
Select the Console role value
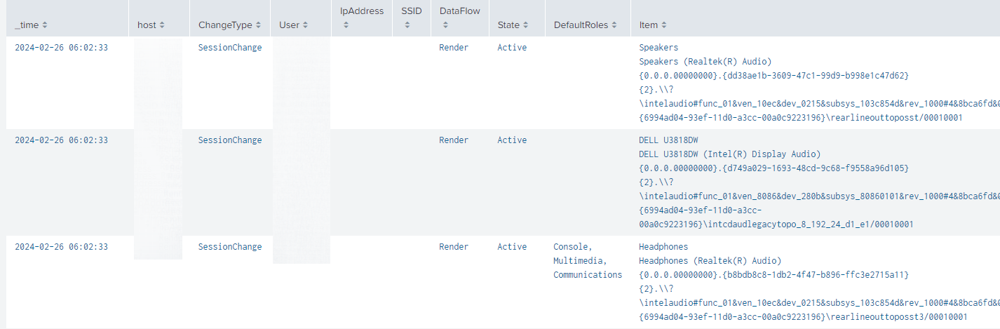tap(573, 247)
